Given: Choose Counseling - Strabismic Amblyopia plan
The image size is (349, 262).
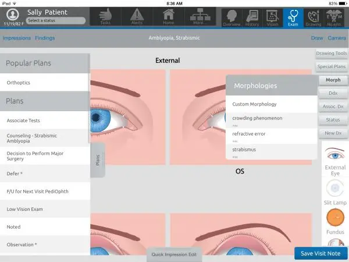Looking at the screenshot, I should 45,138.
